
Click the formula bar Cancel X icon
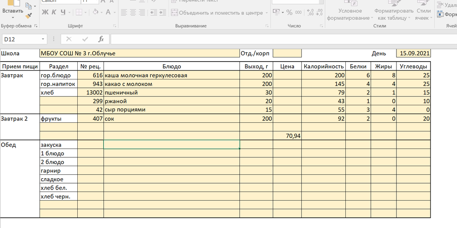point(69,39)
